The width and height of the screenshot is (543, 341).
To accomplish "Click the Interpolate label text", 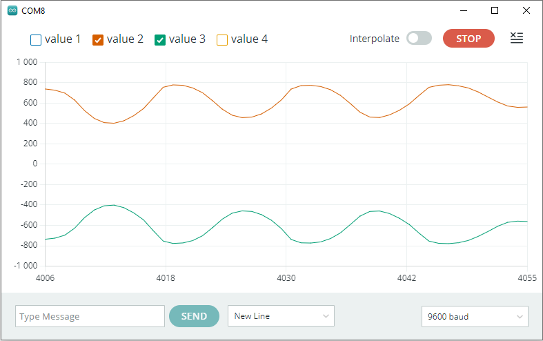I will (375, 39).
